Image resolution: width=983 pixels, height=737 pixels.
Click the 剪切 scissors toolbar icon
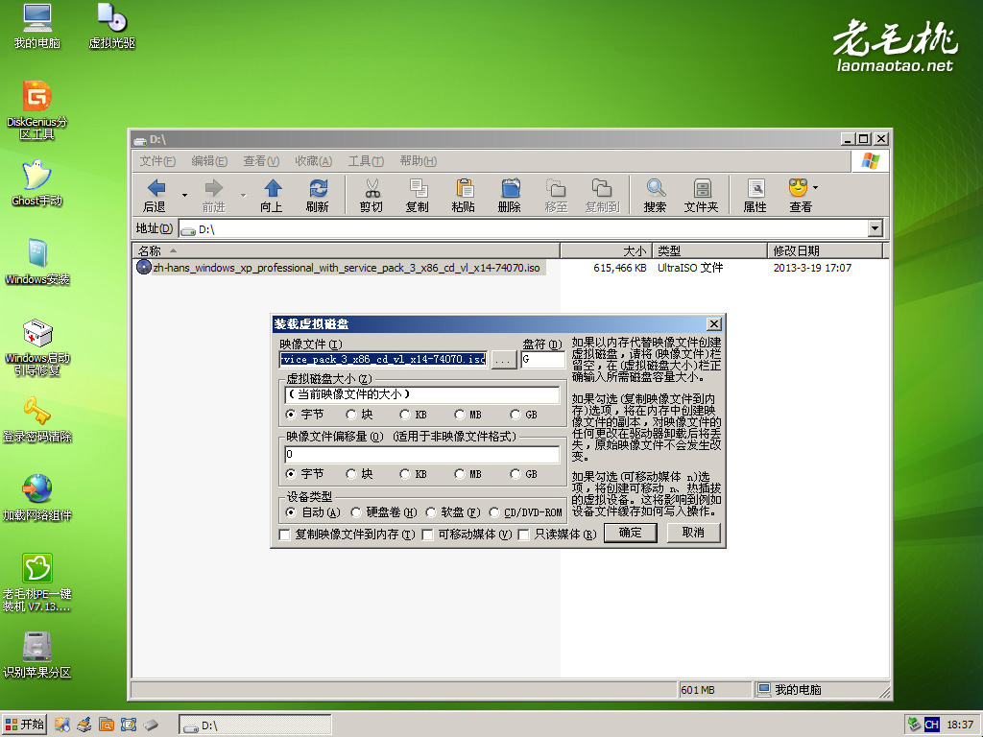coord(372,195)
